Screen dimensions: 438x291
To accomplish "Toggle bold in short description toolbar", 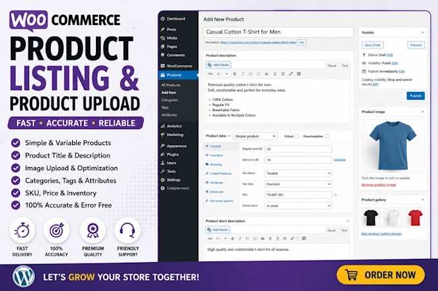I will pyautogui.click(x=233, y=239).
